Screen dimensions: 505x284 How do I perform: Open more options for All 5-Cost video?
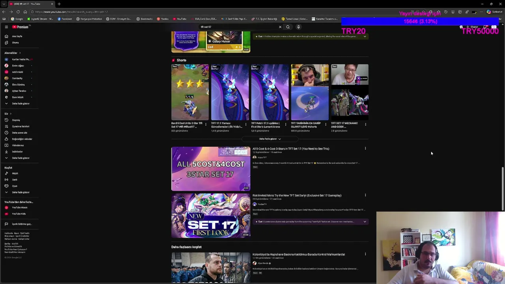click(365, 149)
